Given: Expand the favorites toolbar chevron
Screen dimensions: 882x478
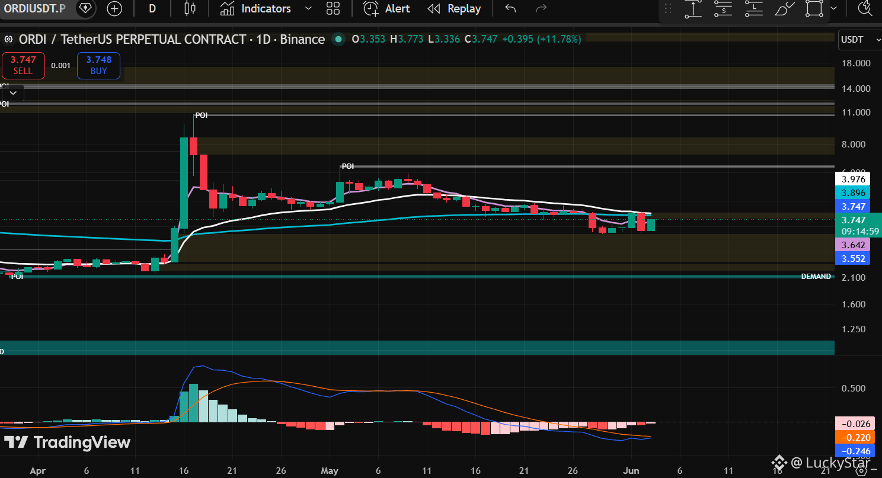Looking at the screenshot, I should coord(834,8).
